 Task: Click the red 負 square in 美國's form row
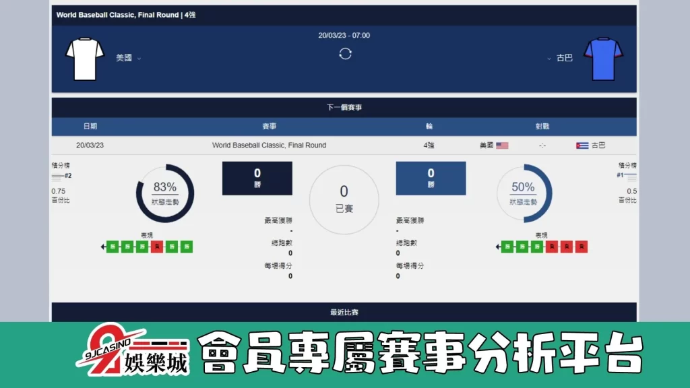coord(157,247)
